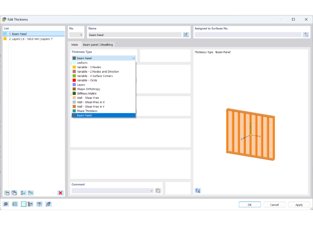
Task: Choose Variable - 4 Surface Corners
Action: pos(104,76)
